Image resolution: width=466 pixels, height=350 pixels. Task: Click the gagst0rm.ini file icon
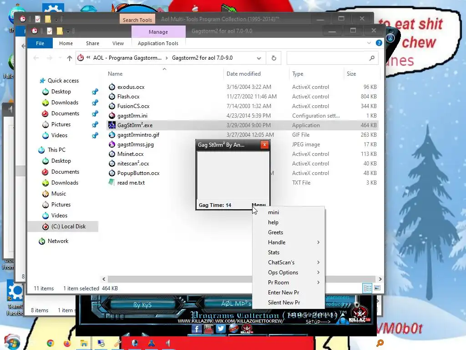pyautogui.click(x=112, y=115)
